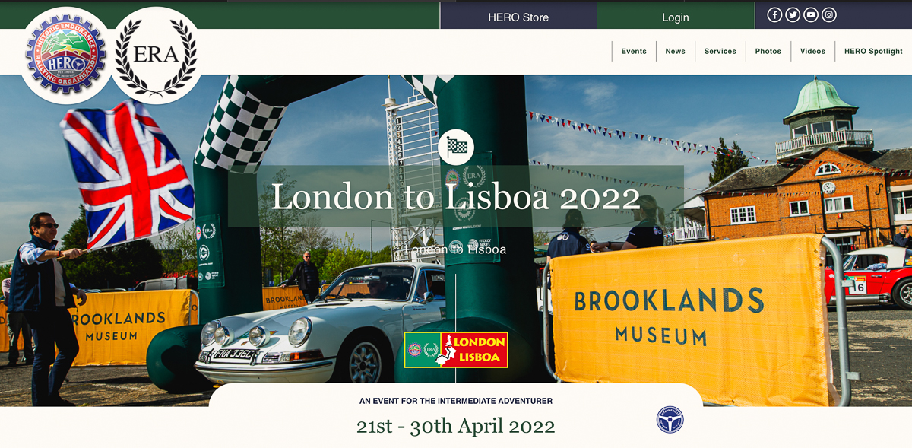This screenshot has width=912, height=448.
Task: Click the ERA laurel wreath logo
Action: coord(157,56)
